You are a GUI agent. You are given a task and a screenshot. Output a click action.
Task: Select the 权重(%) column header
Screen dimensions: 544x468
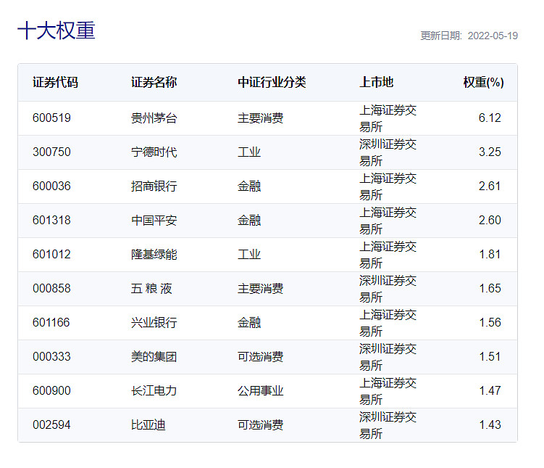point(483,82)
